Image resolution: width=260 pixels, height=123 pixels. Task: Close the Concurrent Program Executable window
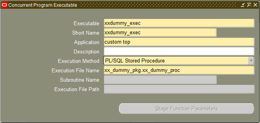pos(255,5)
